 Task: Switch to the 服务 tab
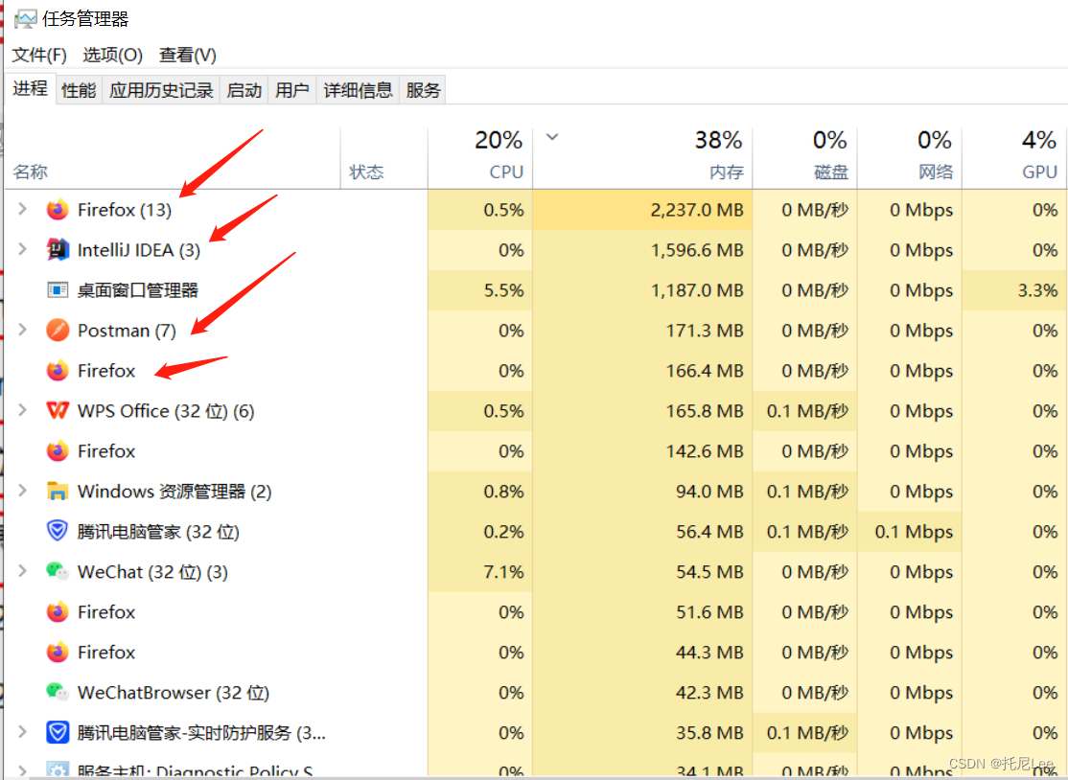pos(423,90)
